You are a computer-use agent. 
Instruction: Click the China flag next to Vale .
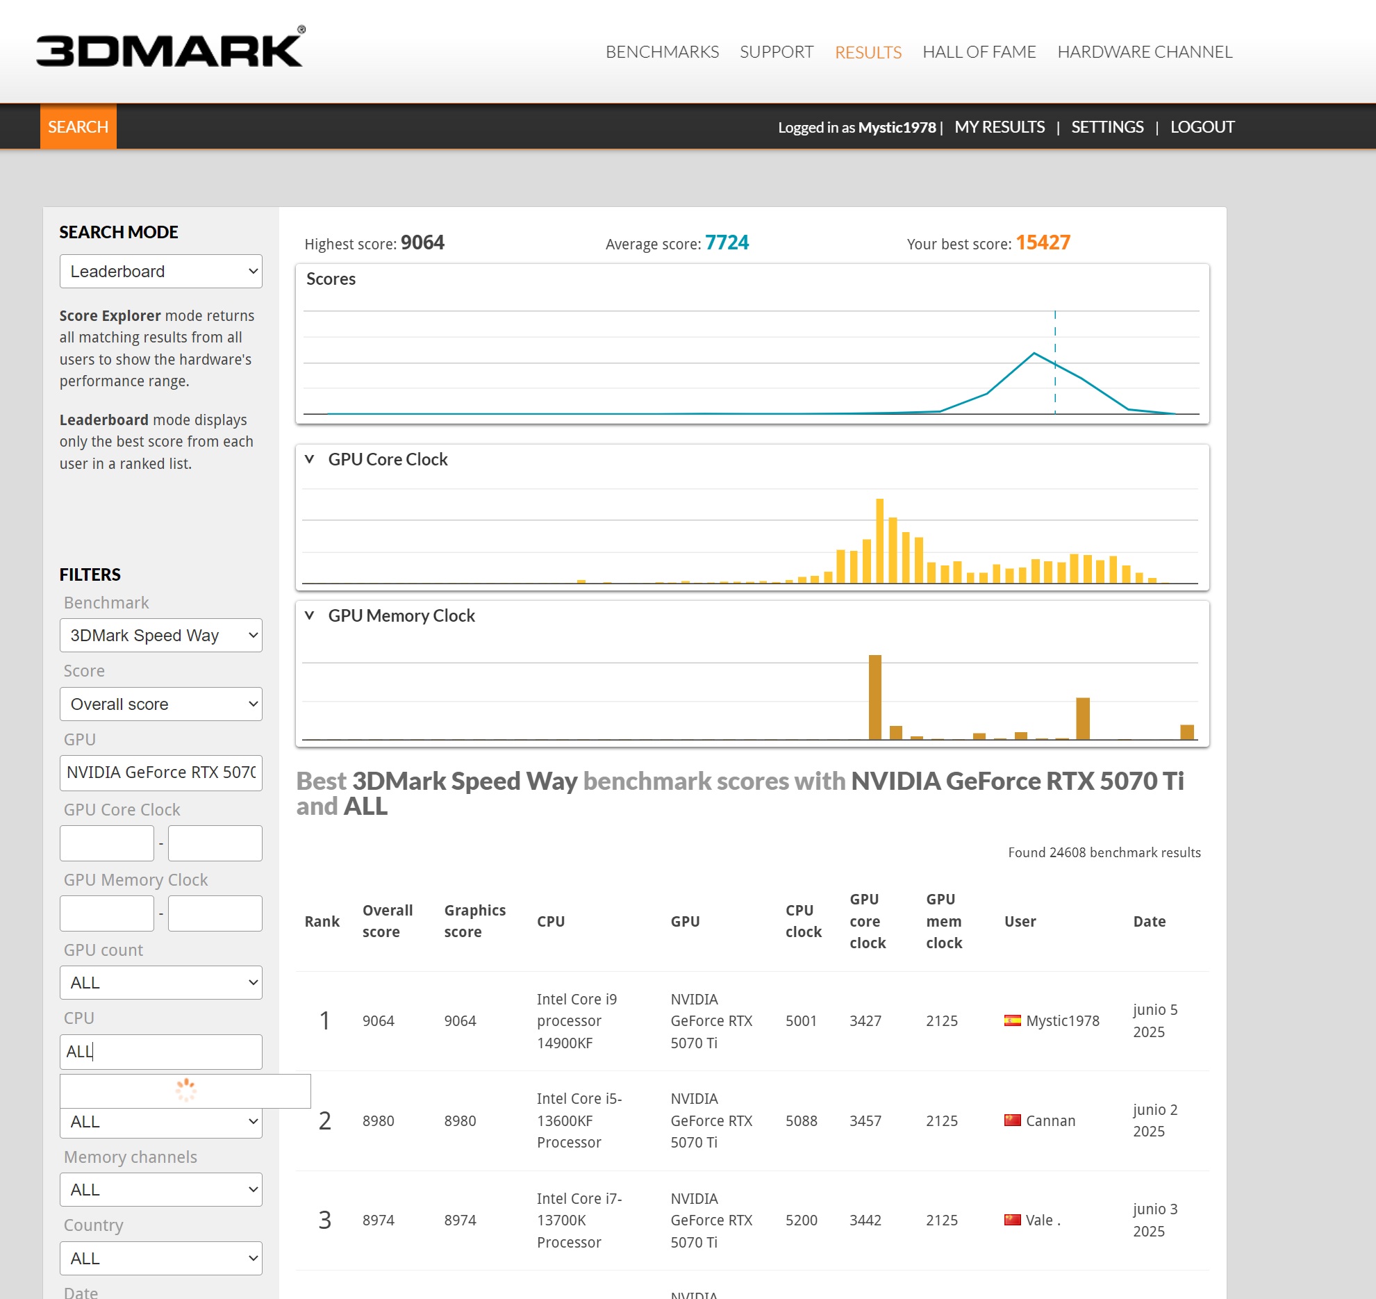click(1012, 1220)
